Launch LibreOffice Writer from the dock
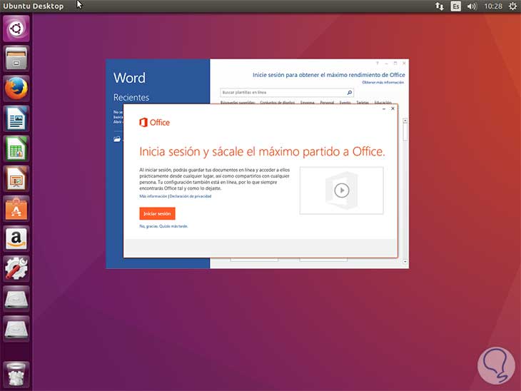The width and height of the screenshot is (521, 391). [x=16, y=118]
